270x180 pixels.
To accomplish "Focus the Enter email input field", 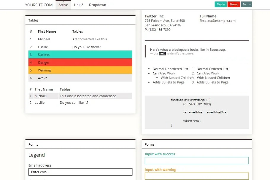I will point(80,172).
